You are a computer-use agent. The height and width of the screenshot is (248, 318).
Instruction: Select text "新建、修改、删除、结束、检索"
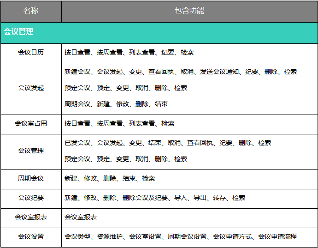(x=110, y=178)
